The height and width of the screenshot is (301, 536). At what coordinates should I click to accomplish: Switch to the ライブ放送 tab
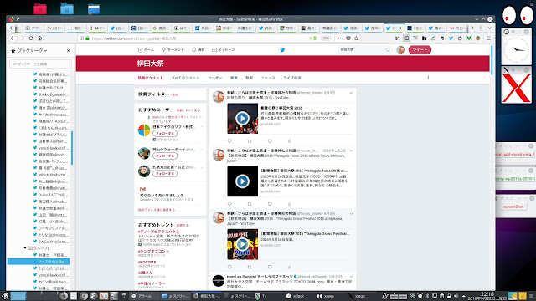[292, 78]
